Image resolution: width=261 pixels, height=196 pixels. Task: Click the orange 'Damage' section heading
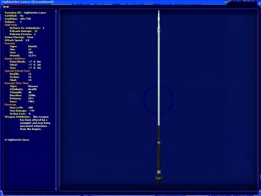pyautogui.click(x=10, y=43)
